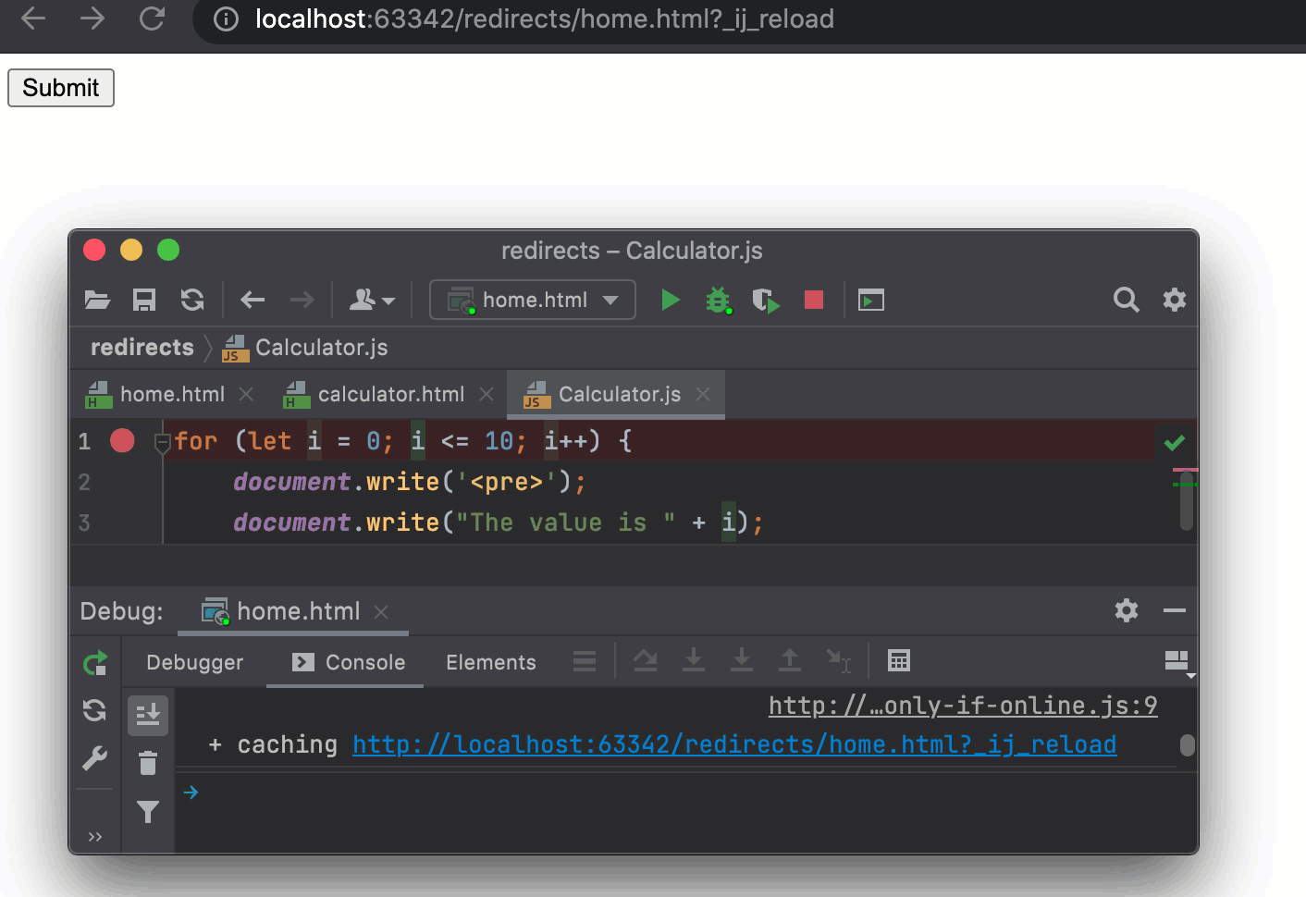Open Search Everywhere magnifier icon
Image resolution: width=1306 pixels, height=897 pixels.
click(x=1126, y=301)
